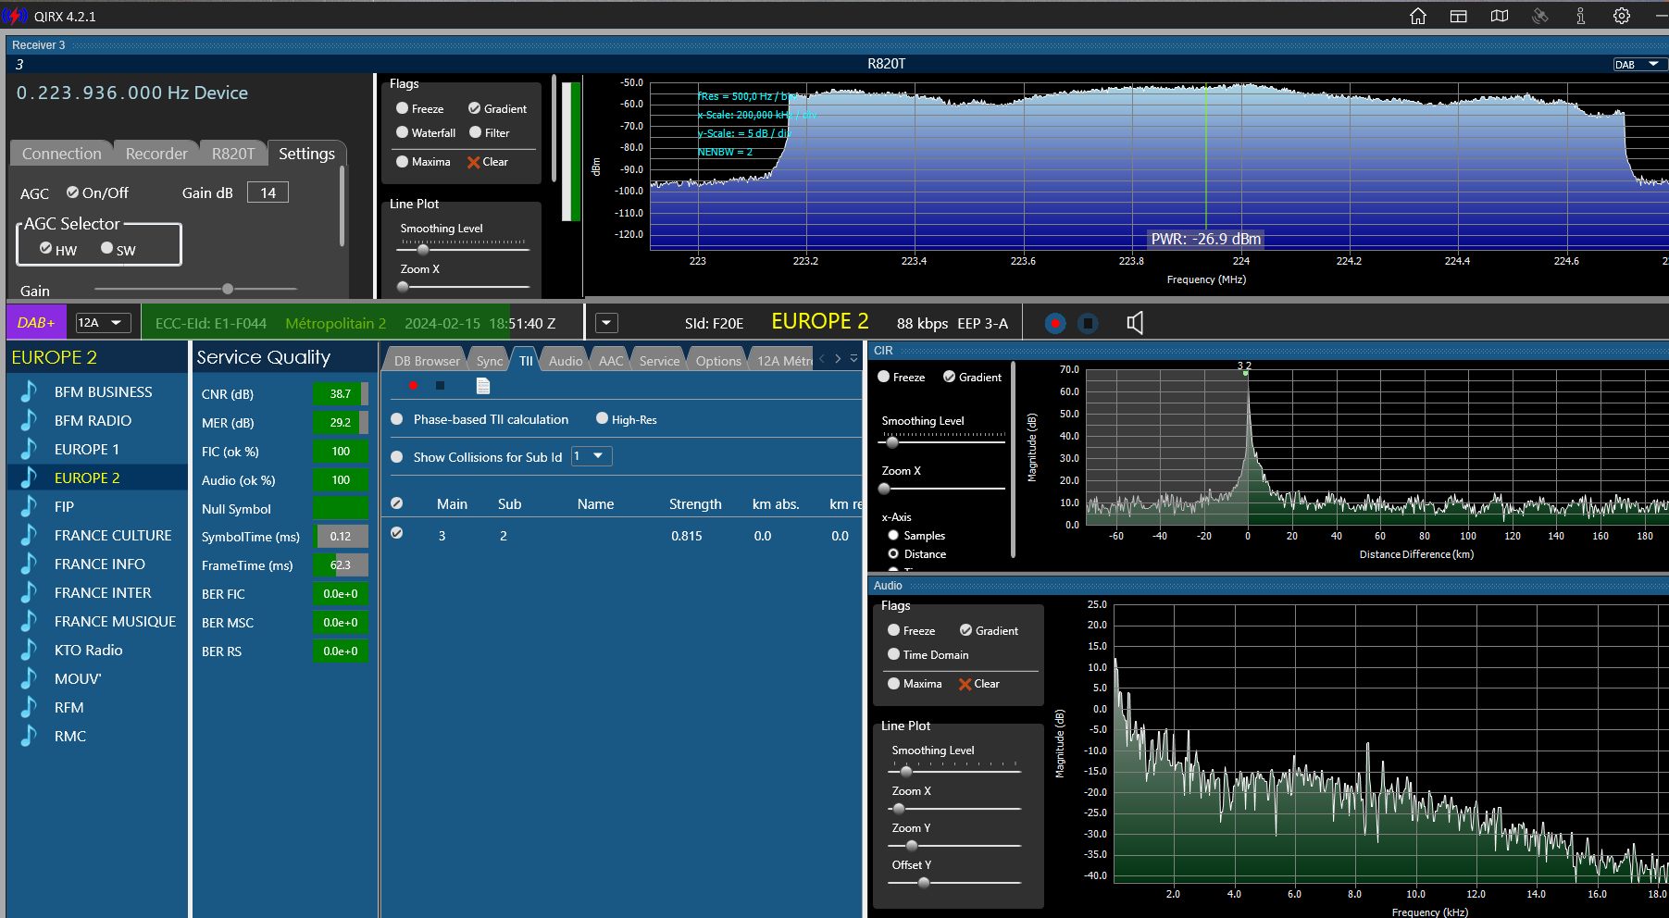Open the settings gear icon
This screenshot has width=1669, height=918.
click(1621, 16)
